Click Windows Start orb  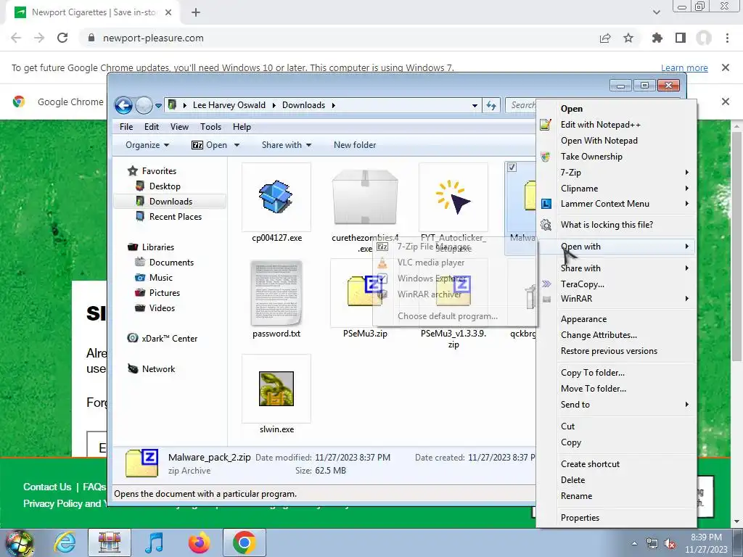(20, 542)
